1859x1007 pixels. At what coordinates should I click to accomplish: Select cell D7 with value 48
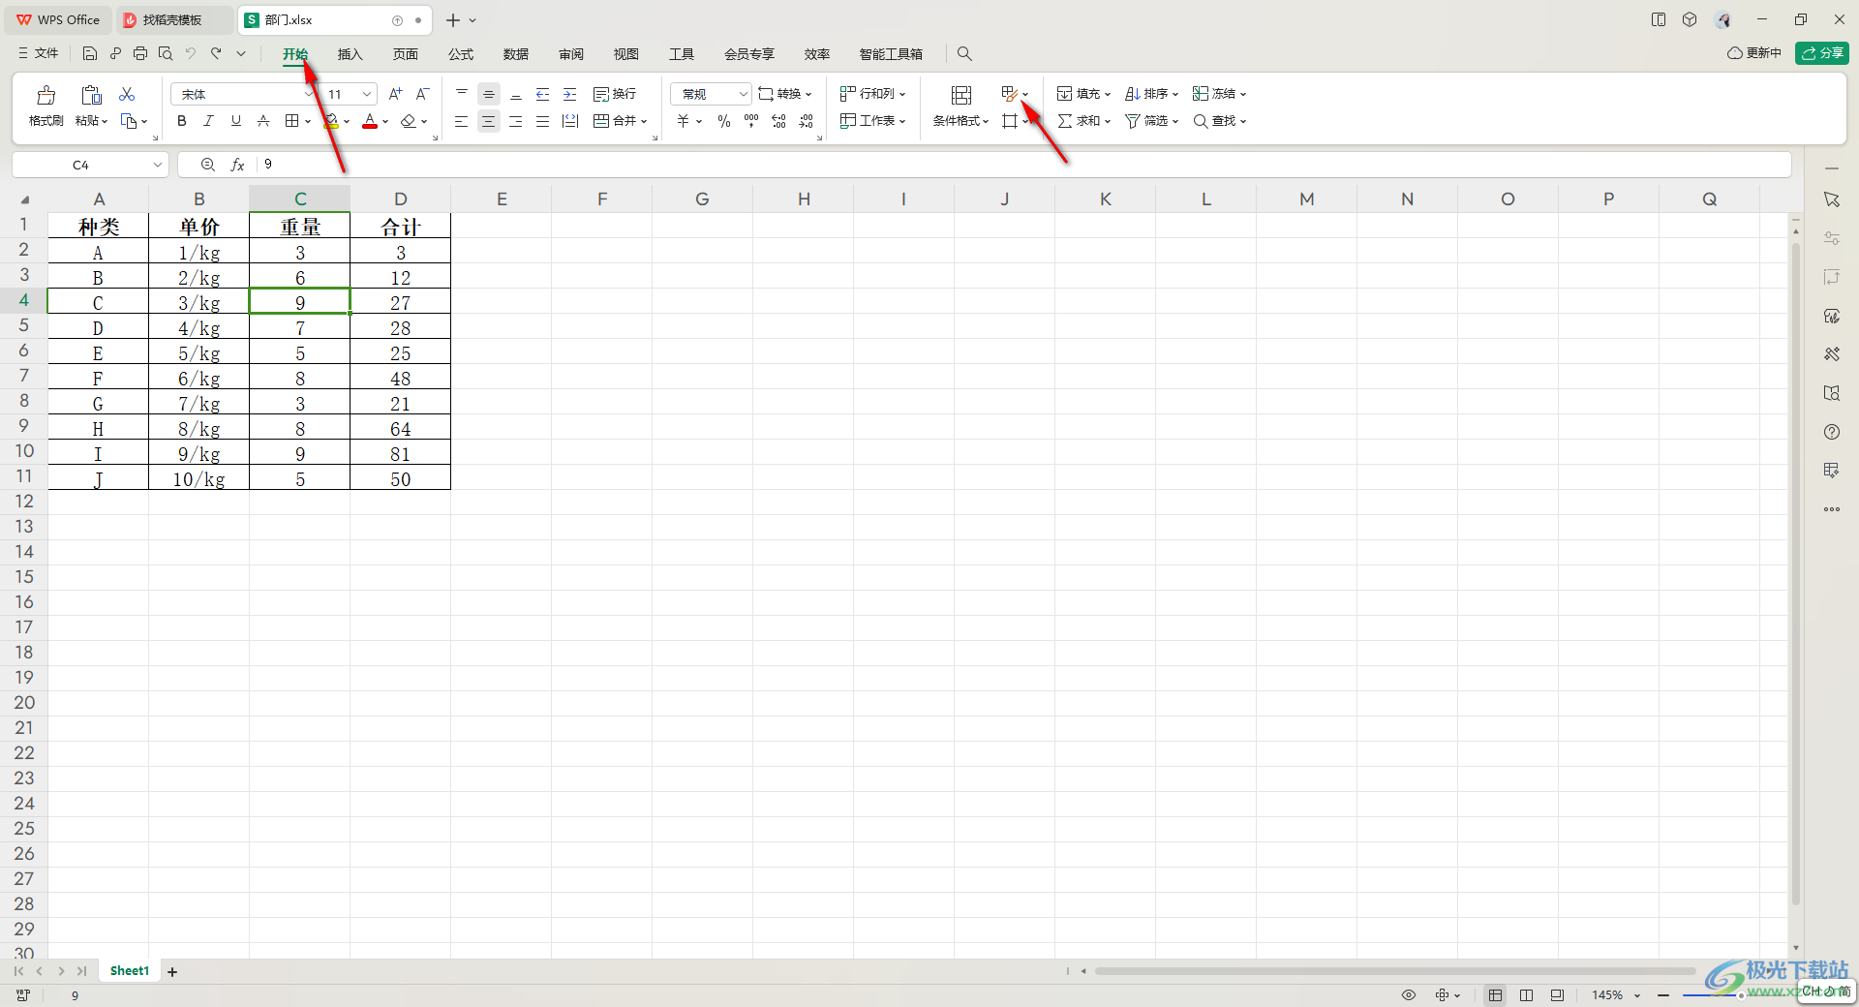pyautogui.click(x=401, y=379)
